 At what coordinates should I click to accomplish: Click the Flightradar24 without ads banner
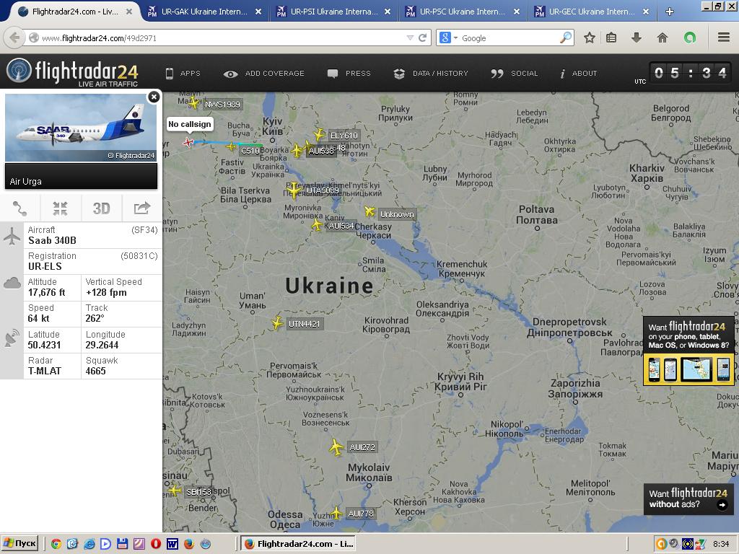tap(688, 498)
